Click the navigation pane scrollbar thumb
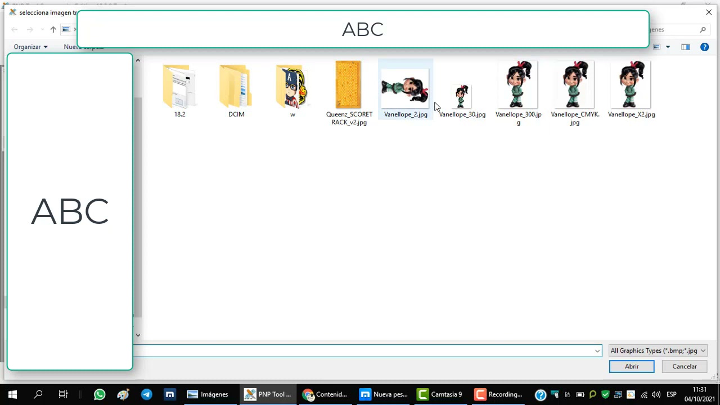The width and height of the screenshot is (720, 405). 138,206
